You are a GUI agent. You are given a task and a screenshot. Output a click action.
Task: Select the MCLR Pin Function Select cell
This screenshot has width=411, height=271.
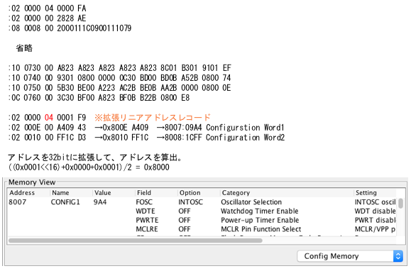point(261,229)
